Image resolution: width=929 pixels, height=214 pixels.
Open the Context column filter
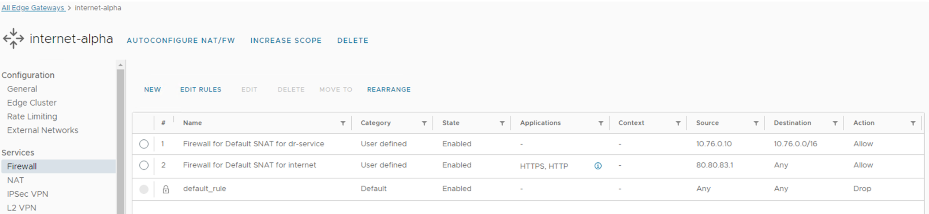click(x=678, y=123)
